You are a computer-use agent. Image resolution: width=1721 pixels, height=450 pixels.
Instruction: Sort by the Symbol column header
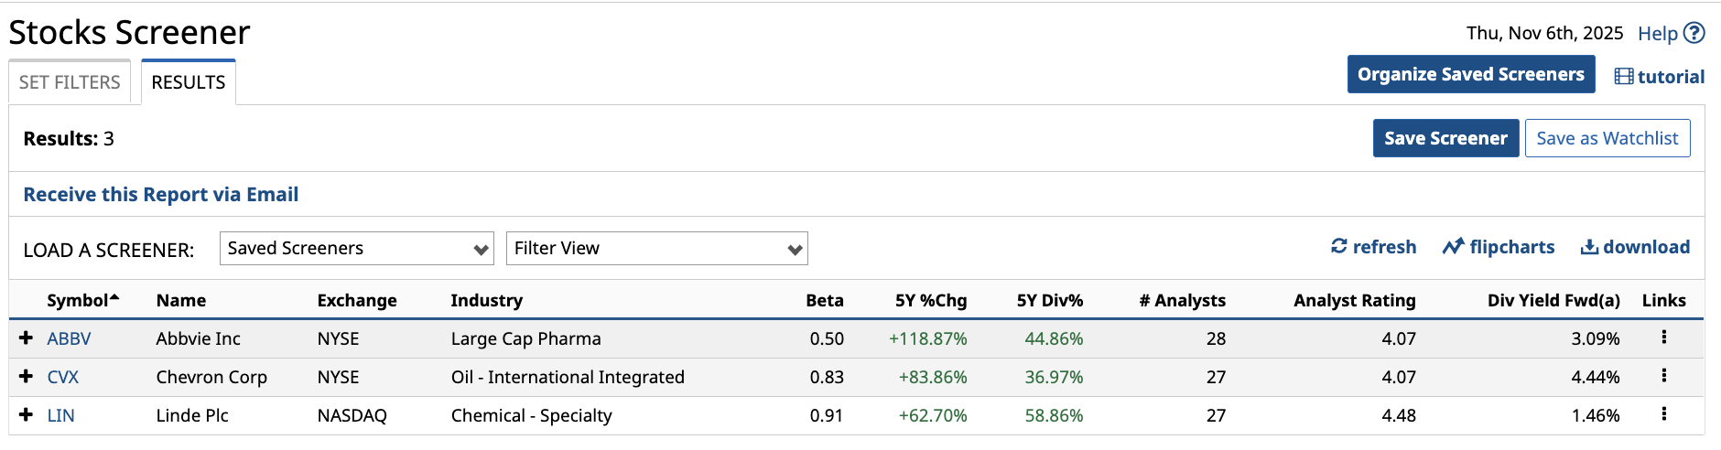78,301
